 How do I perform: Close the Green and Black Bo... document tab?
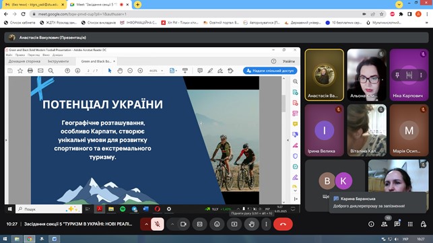114,61
